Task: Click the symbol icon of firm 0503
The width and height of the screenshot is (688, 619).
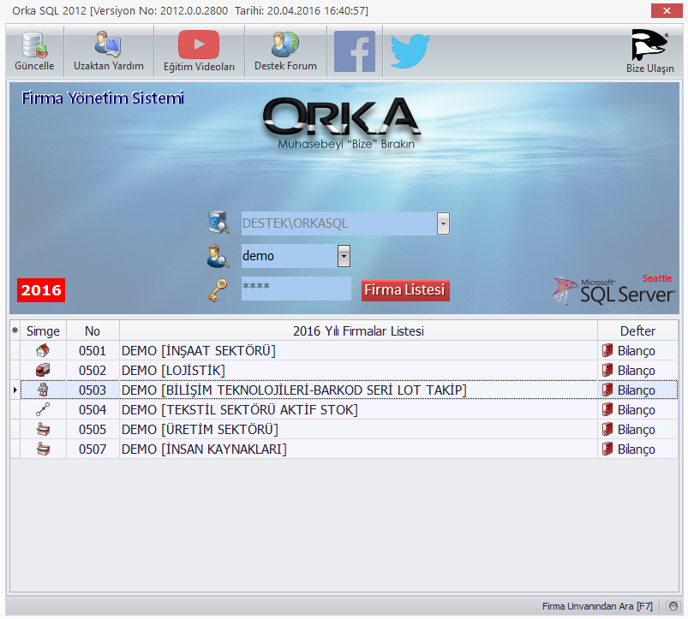Action: click(x=43, y=390)
